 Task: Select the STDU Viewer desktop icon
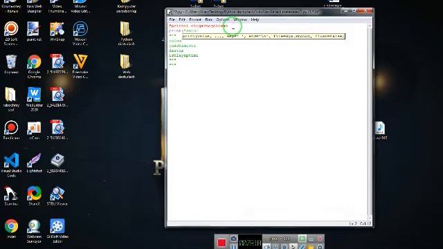57,196
